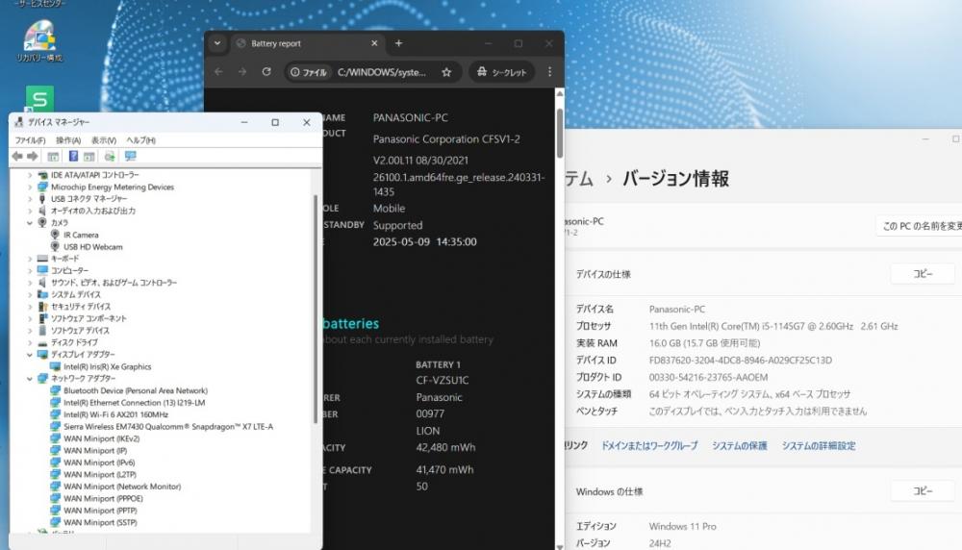This screenshot has width=962, height=550.
Task: Expand the keyboard category node
Action: 30,259
